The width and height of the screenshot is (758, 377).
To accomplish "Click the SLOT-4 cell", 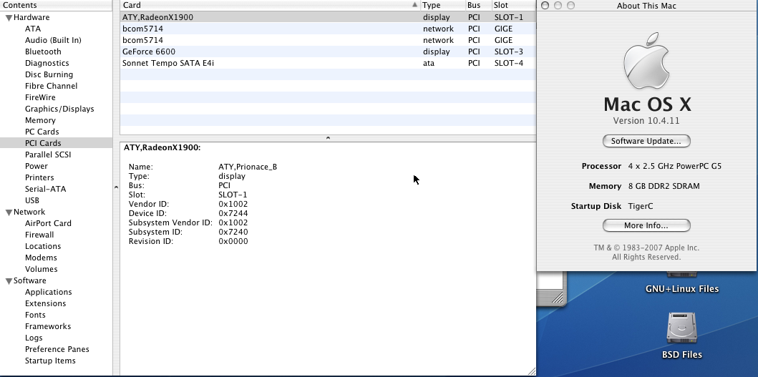I will (x=509, y=63).
